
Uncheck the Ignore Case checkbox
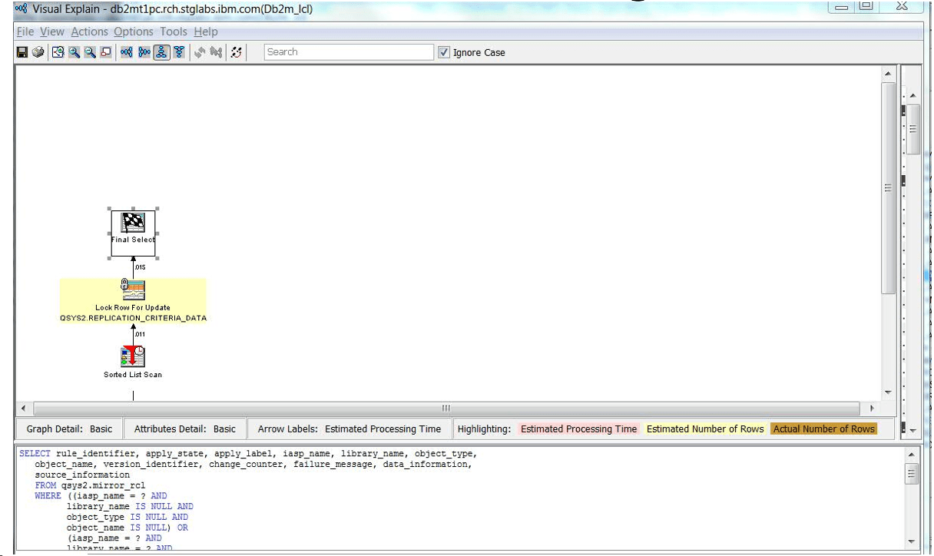[444, 52]
